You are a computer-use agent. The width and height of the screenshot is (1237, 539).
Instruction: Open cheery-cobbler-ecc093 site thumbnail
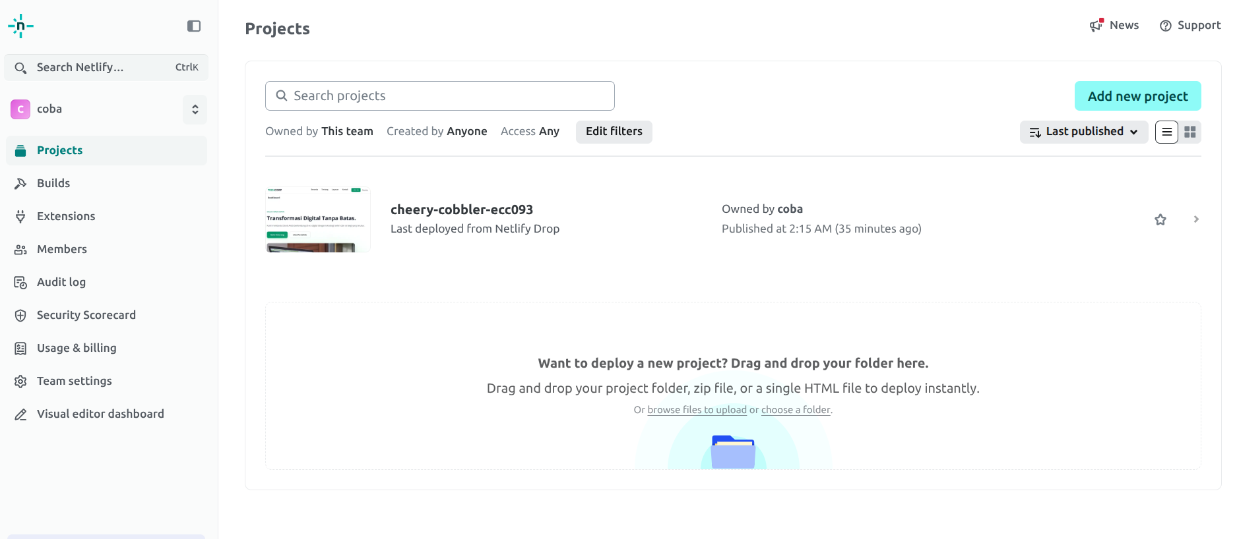[x=318, y=219]
